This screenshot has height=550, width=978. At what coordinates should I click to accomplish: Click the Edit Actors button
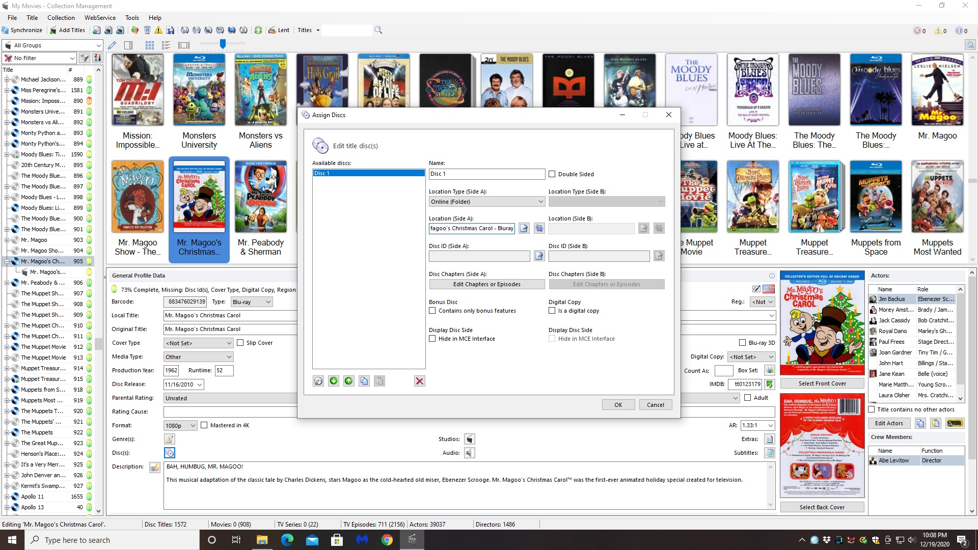889,423
